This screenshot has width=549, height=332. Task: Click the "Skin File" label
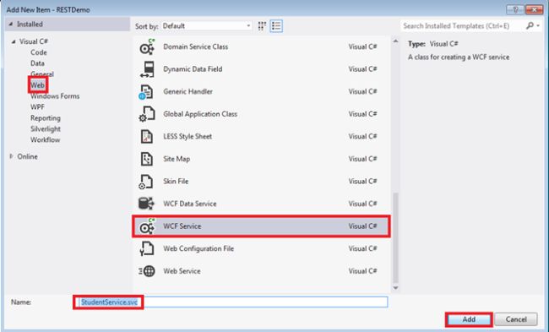click(x=176, y=182)
